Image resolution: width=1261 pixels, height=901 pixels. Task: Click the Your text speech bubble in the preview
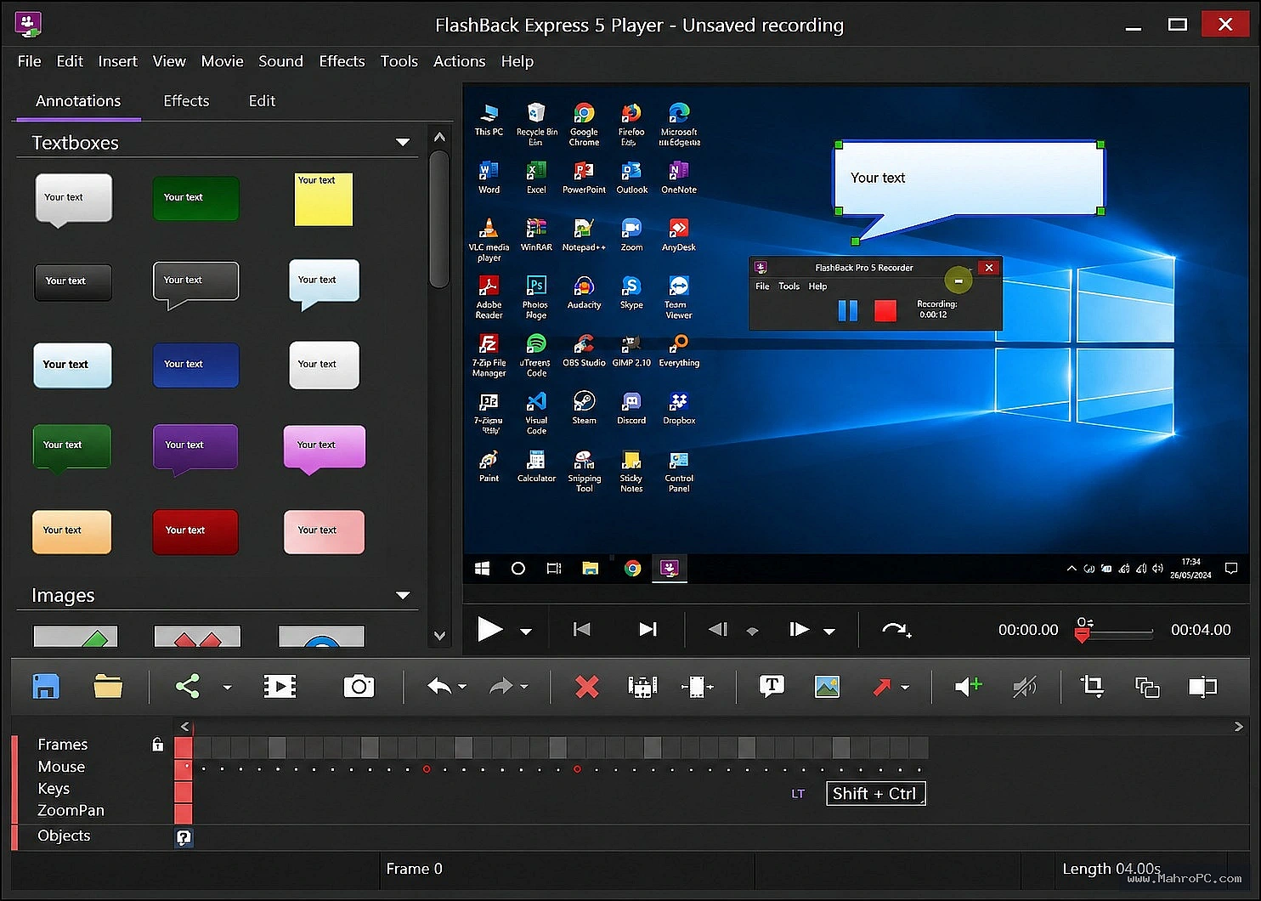pyautogui.click(x=969, y=178)
